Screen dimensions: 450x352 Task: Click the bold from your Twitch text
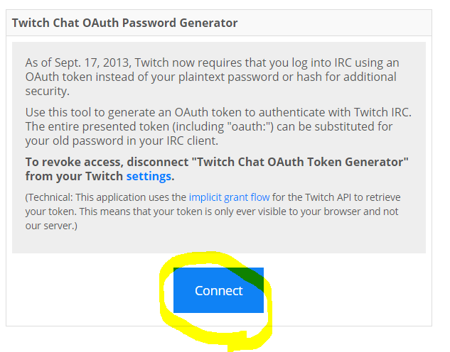pos(74,176)
